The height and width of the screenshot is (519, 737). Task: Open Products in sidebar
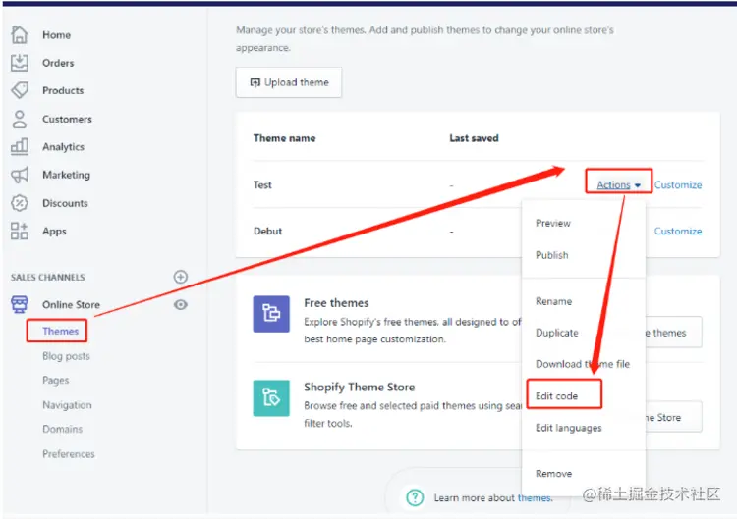63,90
